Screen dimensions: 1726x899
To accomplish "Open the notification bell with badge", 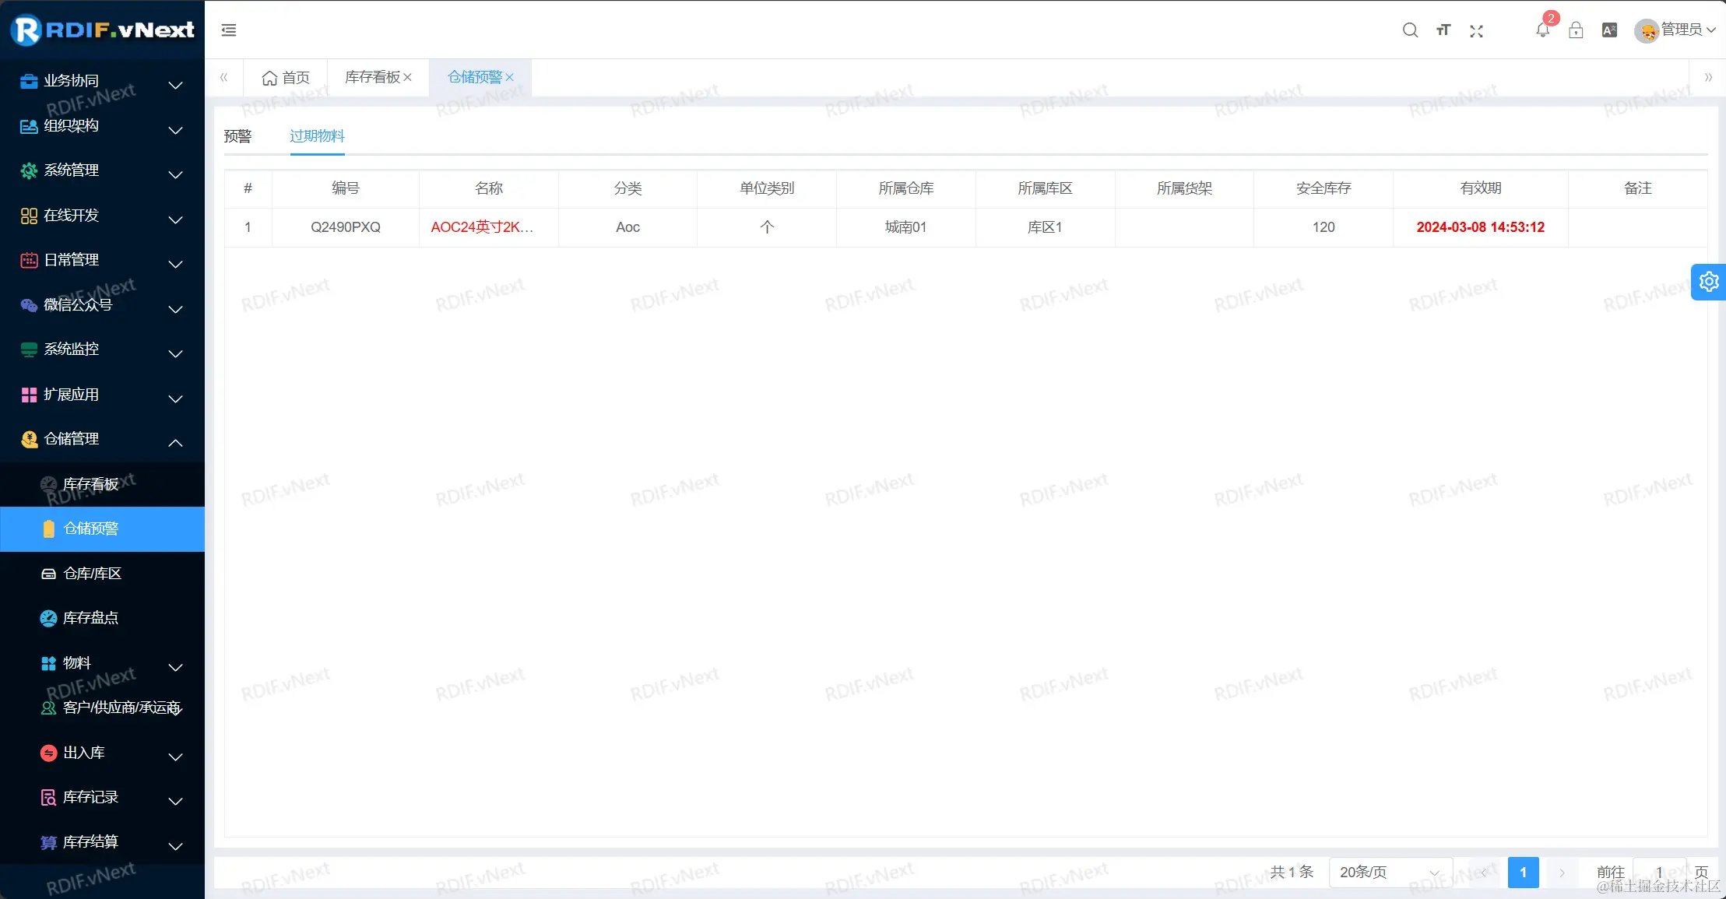I will point(1542,30).
